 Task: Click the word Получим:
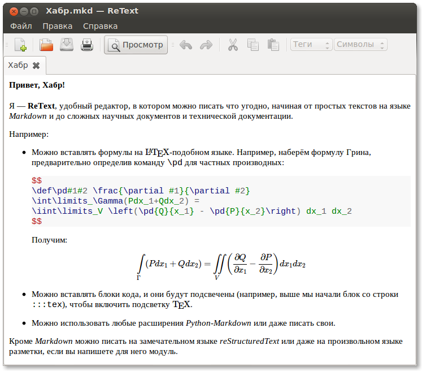click(49, 240)
